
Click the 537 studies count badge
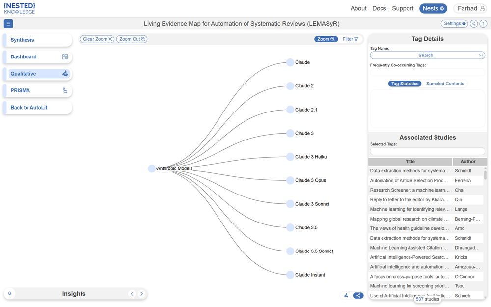pyautogui.click(x=428, y=299)
